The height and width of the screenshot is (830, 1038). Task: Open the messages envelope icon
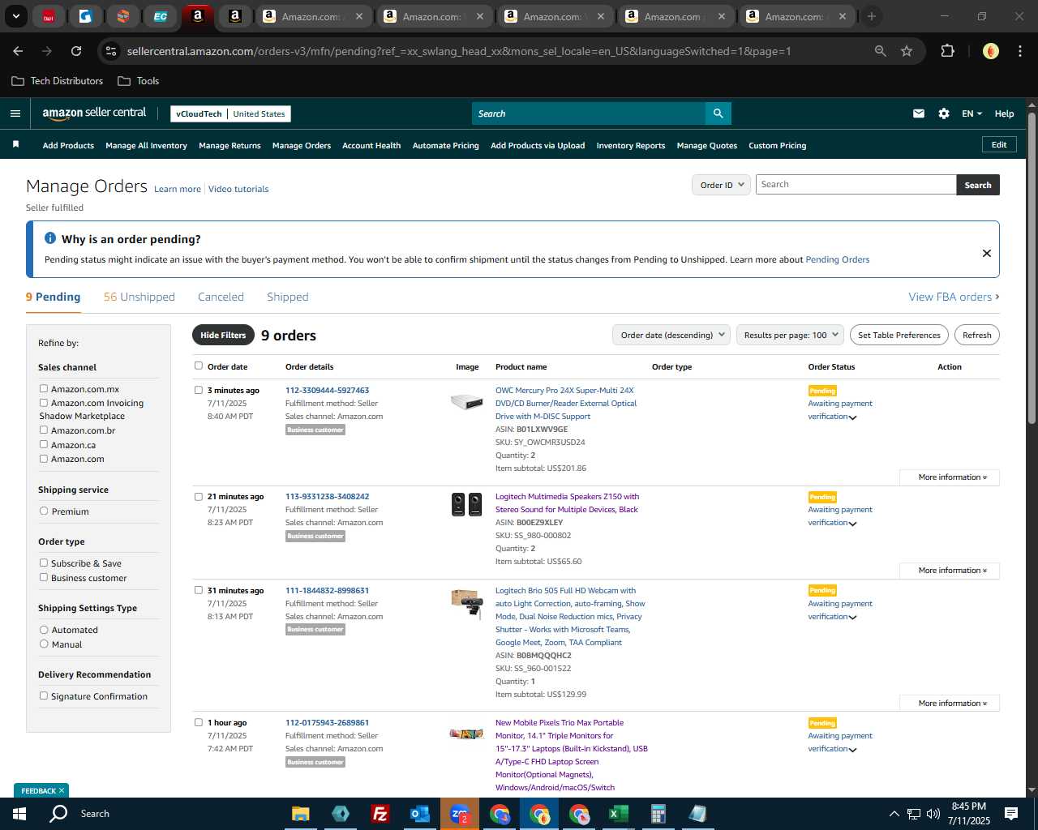click(x=919, y=113)
